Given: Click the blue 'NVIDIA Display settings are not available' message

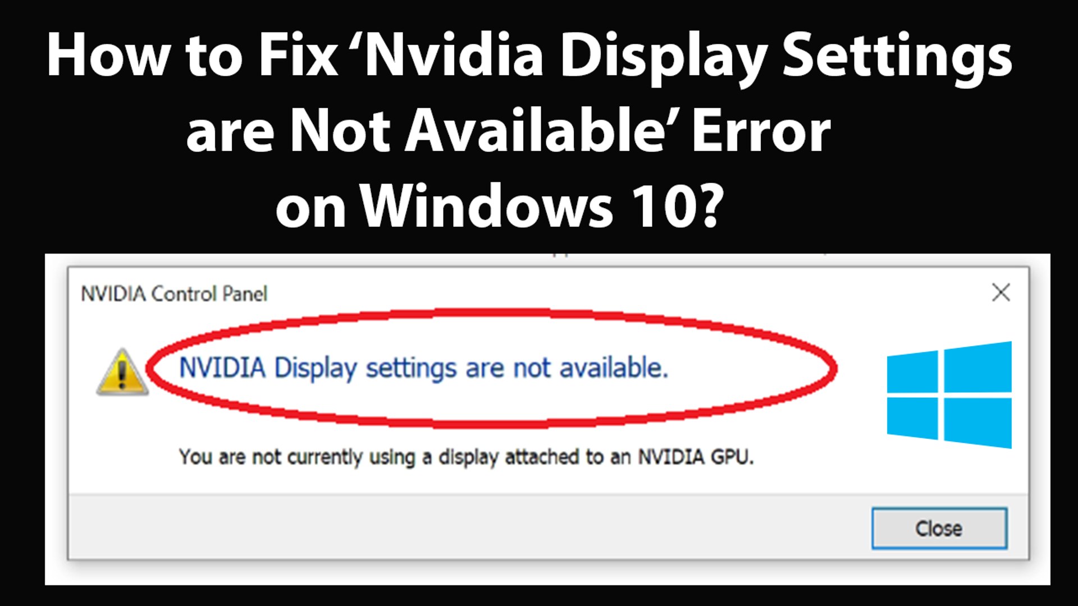Looking at the screenshot, I should 423,369.
